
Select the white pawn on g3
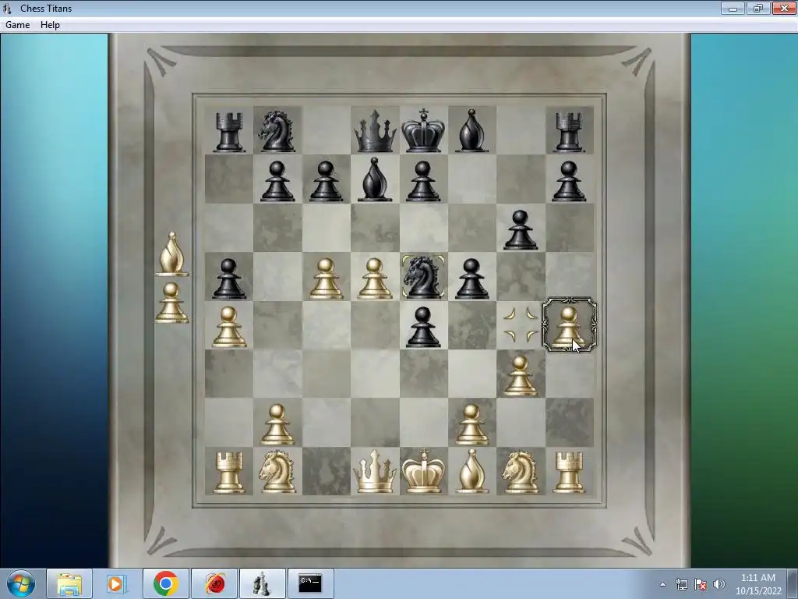(x=520, y=377)
